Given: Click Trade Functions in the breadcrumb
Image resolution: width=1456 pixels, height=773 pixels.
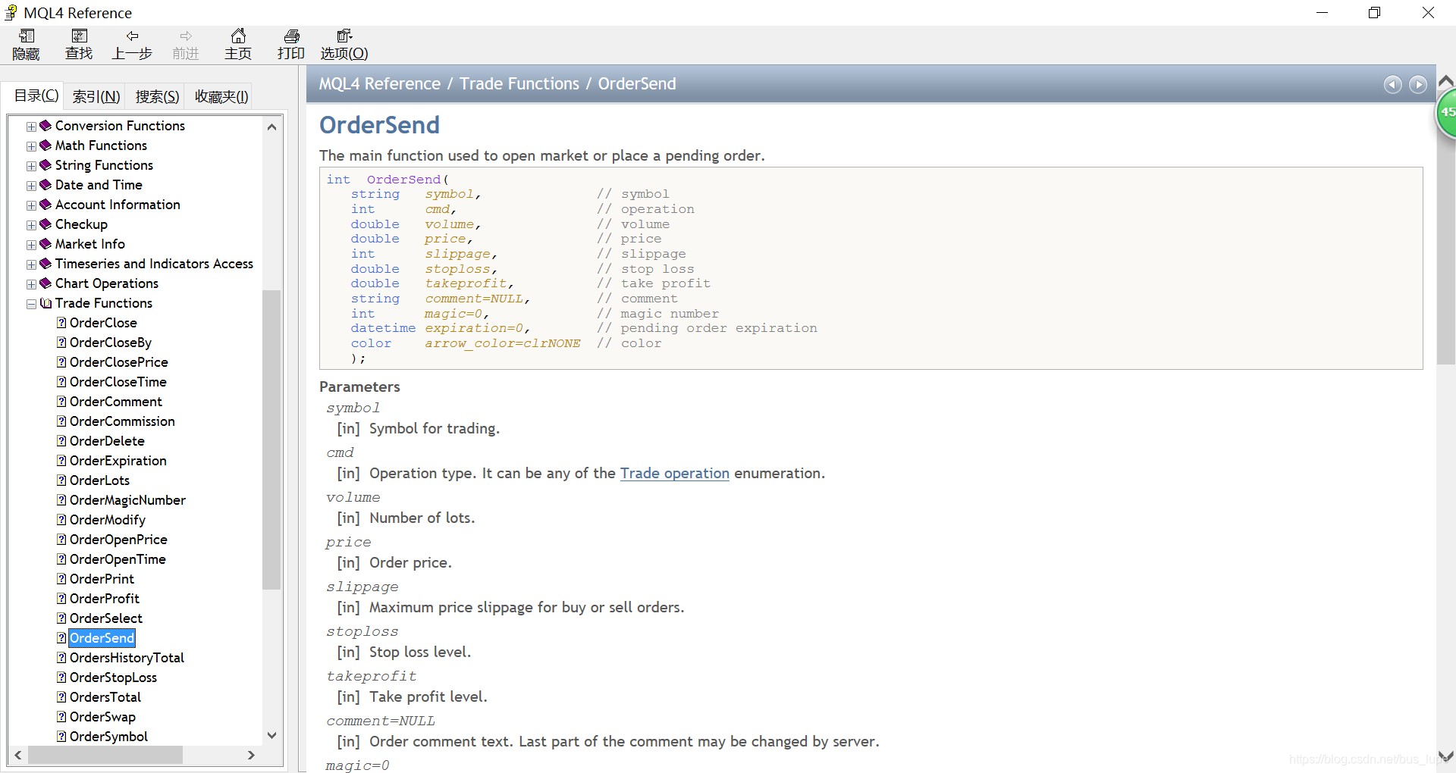Looking at the screenshot, I should pos(519,83).
